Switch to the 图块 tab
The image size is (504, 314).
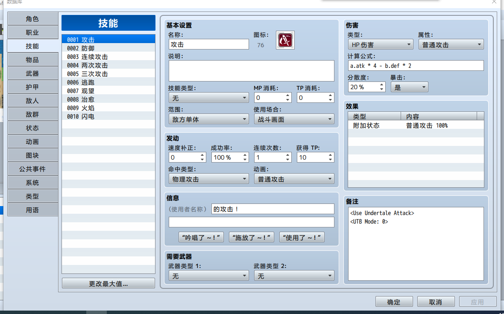point(32,155)
